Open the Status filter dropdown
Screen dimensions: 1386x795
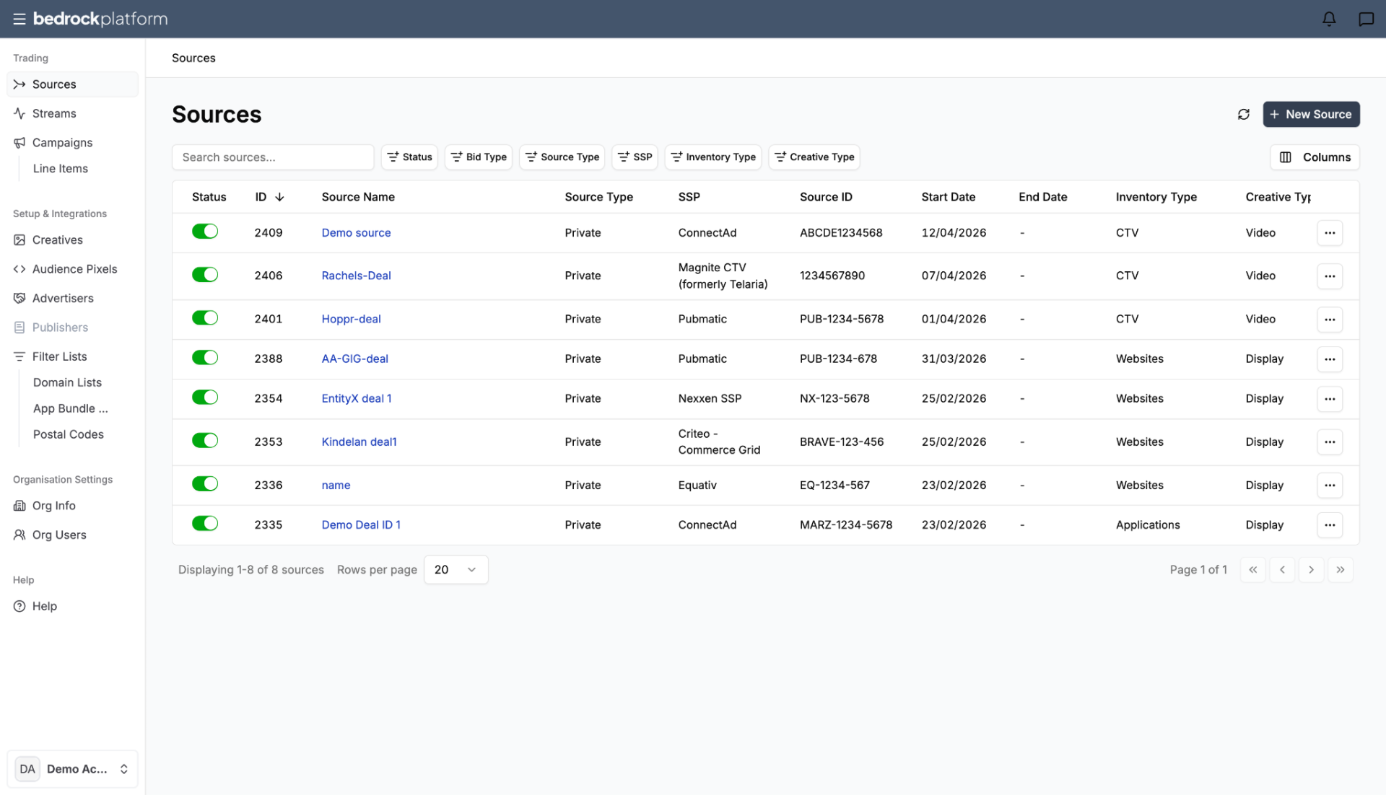[x=409, y=157]
